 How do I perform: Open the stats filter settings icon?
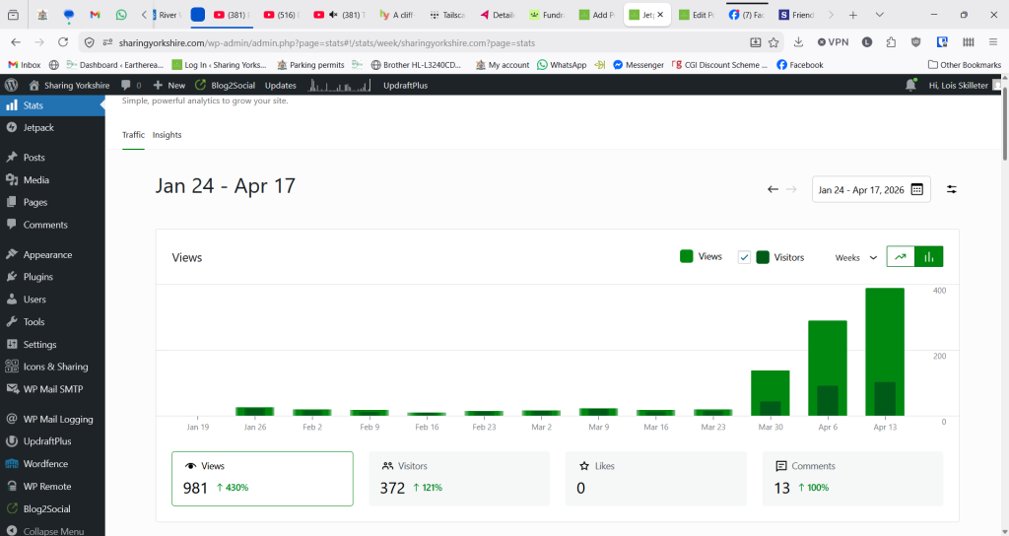952,189
